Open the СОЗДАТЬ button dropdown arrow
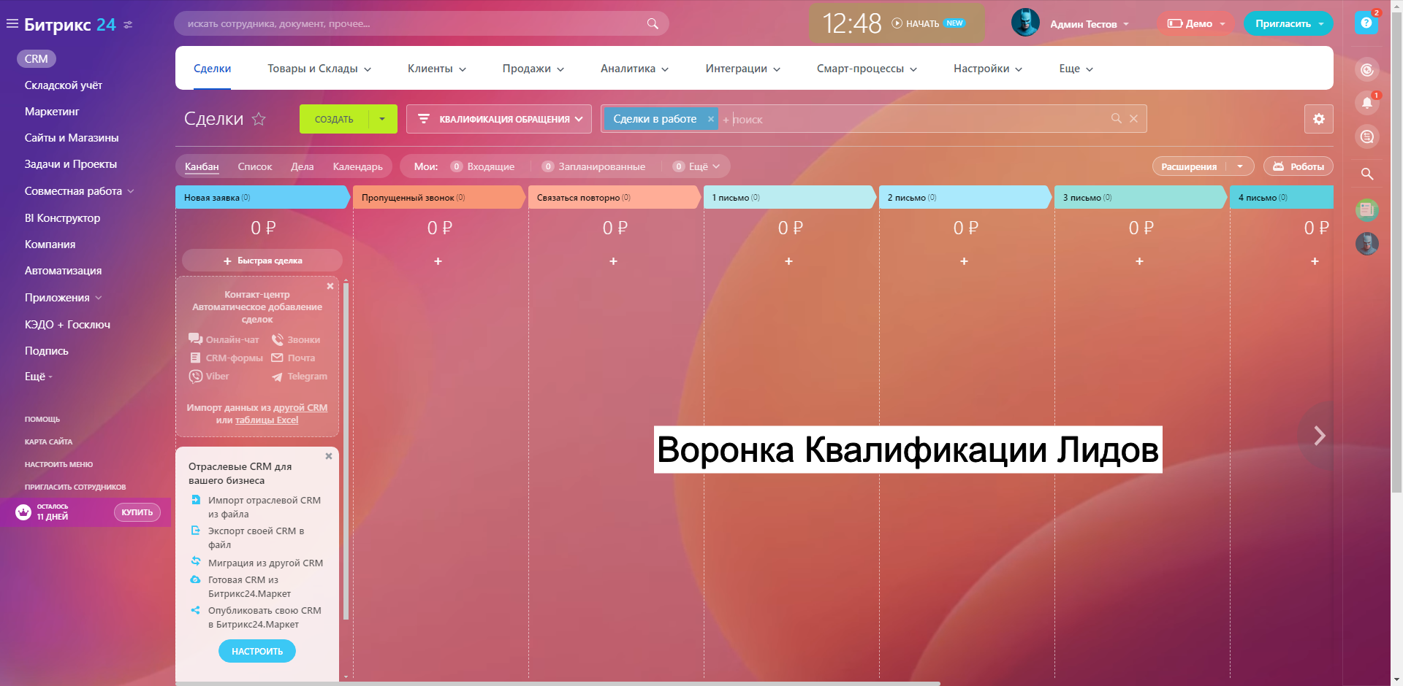The width and height of the screenshot is (1403, 686). [x=382, y=119]
